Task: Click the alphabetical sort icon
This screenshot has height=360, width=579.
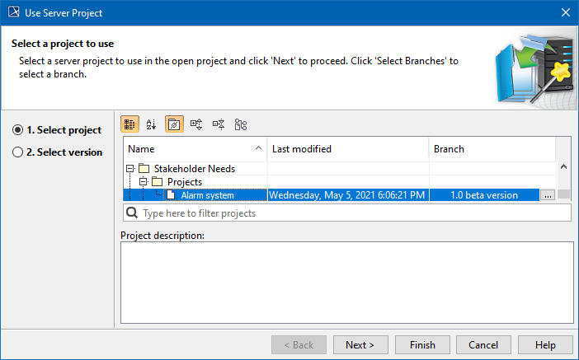Action: [152, 124]
